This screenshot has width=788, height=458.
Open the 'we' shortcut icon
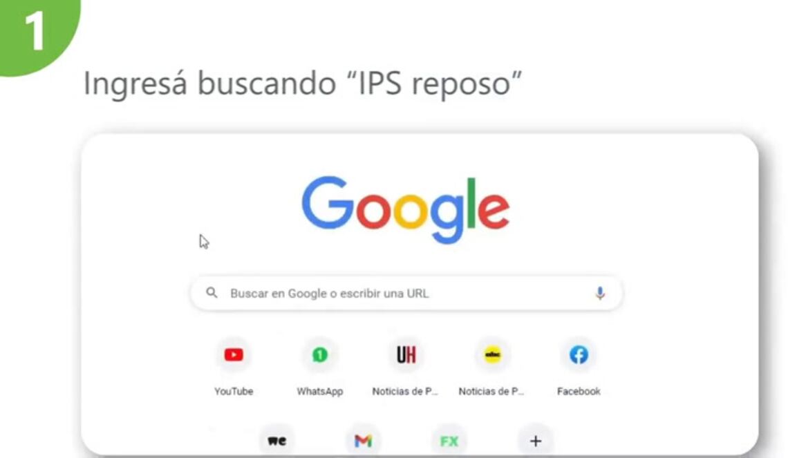(x=277, y=441)
